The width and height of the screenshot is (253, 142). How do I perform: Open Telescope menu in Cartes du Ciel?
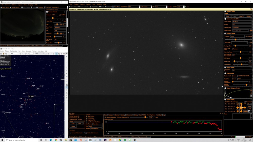(x=28, y=51)
